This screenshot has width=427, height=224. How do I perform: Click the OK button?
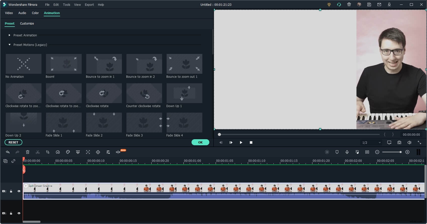click(x=200, y=142)
